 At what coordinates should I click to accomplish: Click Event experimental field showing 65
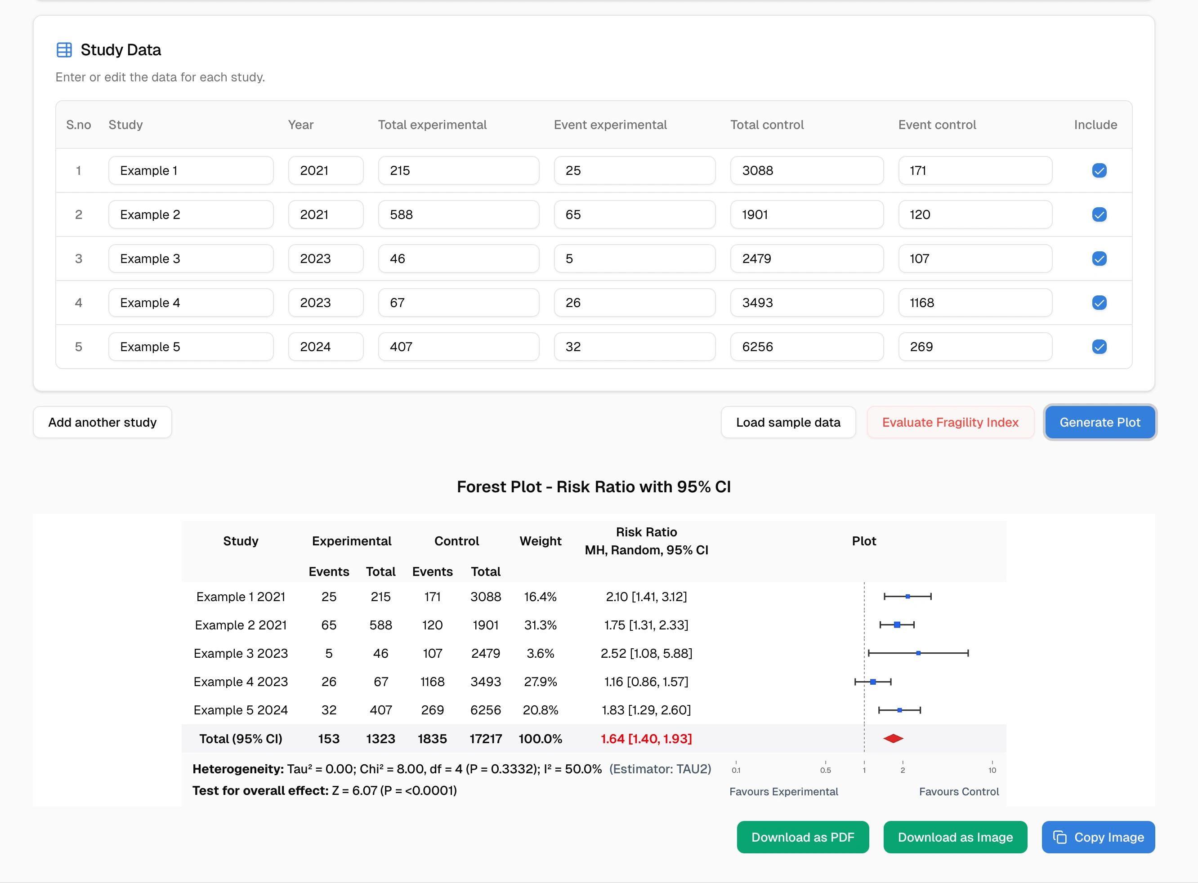(x=634, y=215)
